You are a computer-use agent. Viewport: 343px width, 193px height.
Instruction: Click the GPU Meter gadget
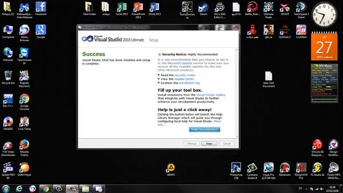(x=324, y=83)
